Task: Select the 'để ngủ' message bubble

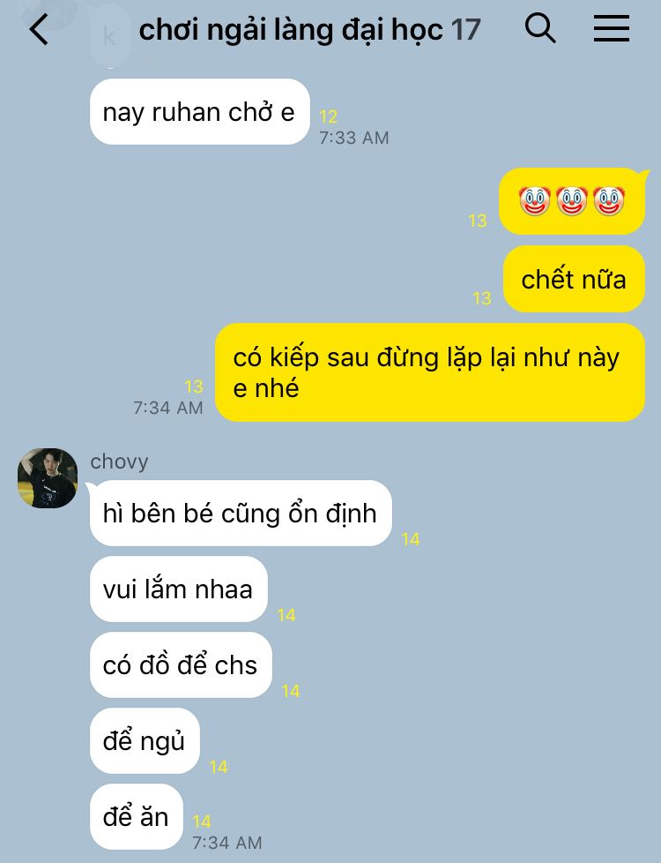Action: [145, 741]
